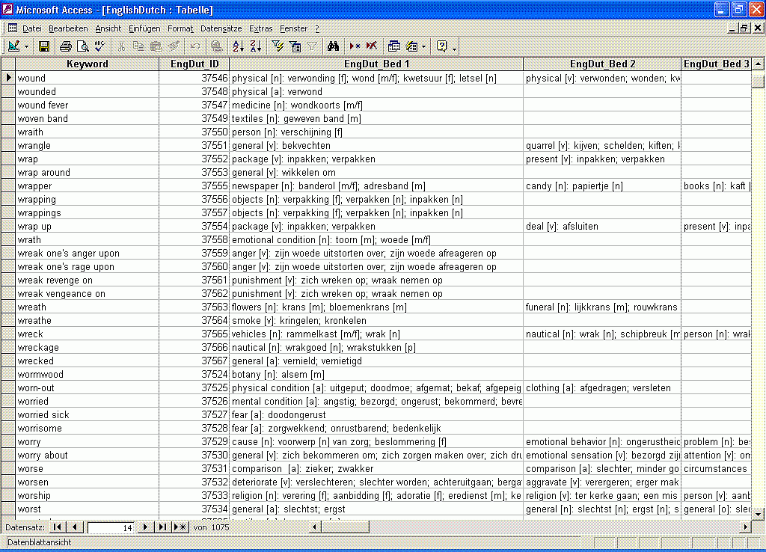The image size is (766, 552).
Task: Apply Filter by Selection funnel-lightning icon
Action: (278, 46)
